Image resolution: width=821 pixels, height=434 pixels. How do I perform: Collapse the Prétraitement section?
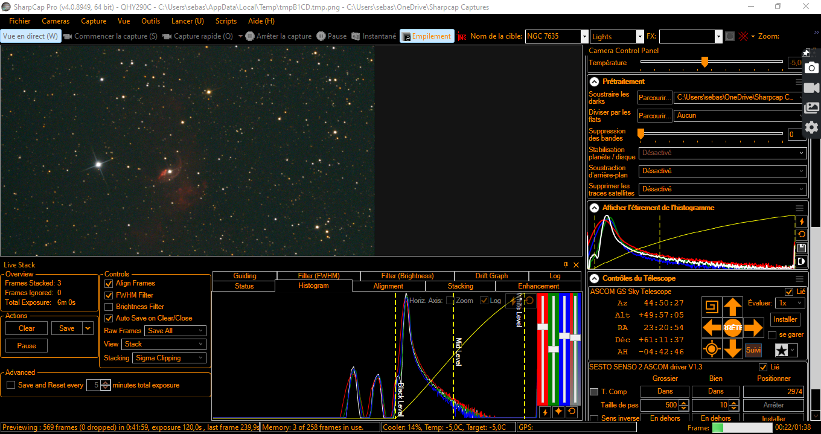point(594,81)
